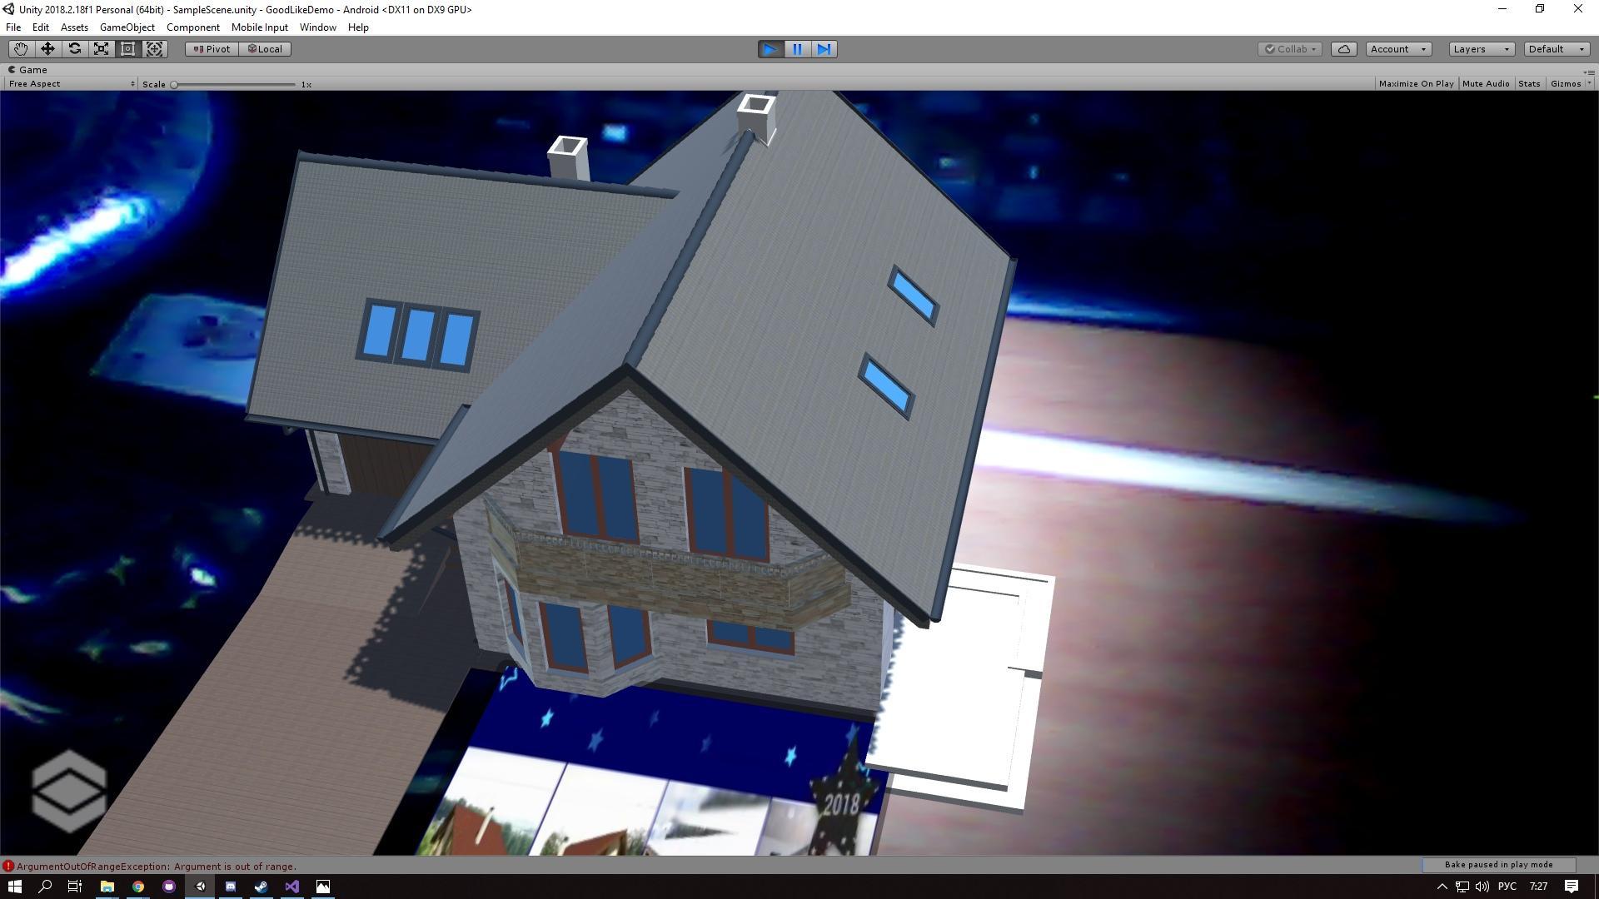Open Task View on the taskbar

pyautogui.click(x=75, y=887)
